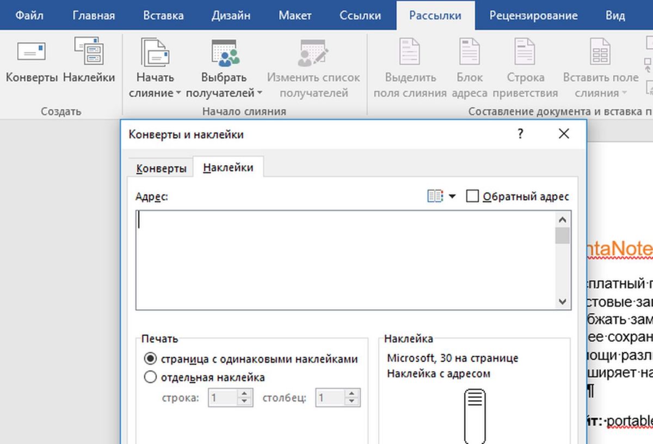Expand Начать слияние dropdown arrow
This screenshot has height=444, width=653.
click(x=178, y=94)
